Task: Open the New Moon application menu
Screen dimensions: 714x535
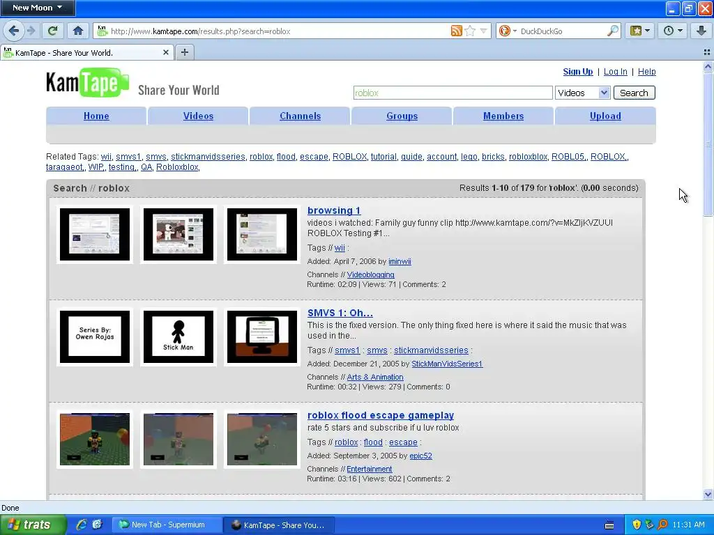Action: tap(38, 8)
